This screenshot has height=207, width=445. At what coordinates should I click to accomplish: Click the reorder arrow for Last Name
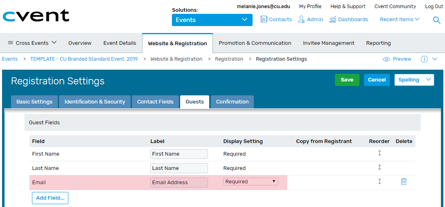(379, 167)
